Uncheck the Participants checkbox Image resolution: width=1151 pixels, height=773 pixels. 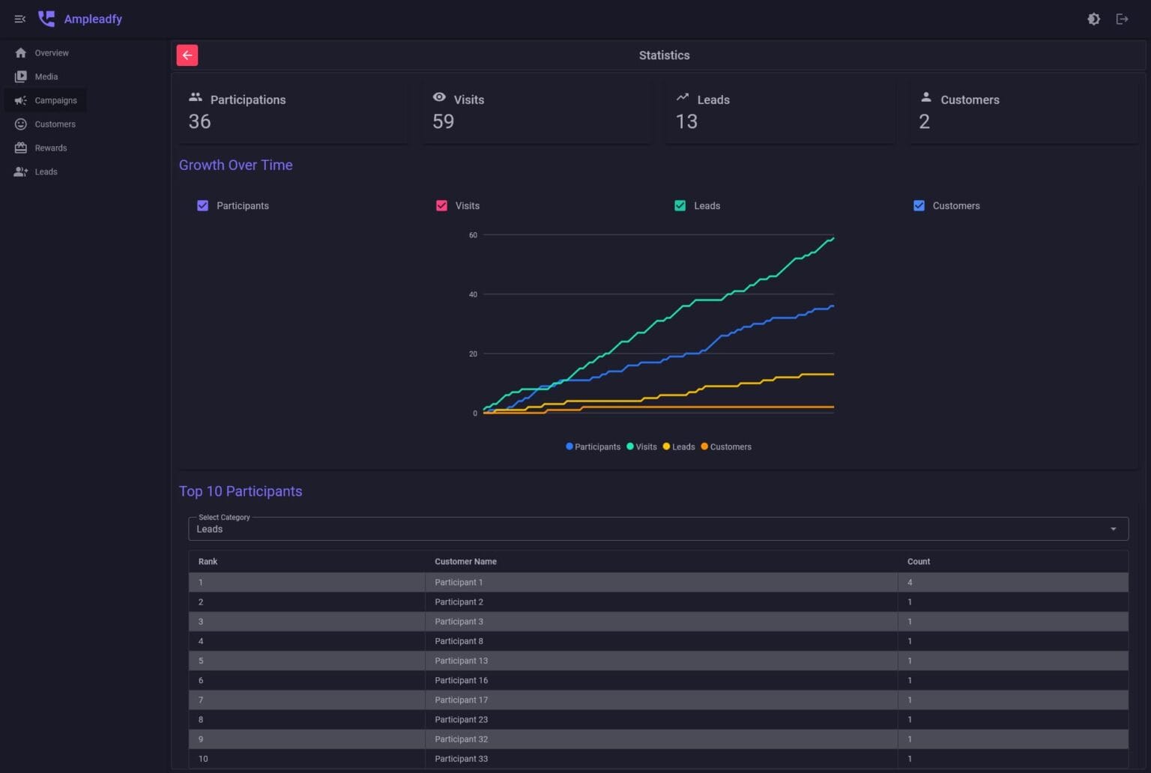coord(202,206)
